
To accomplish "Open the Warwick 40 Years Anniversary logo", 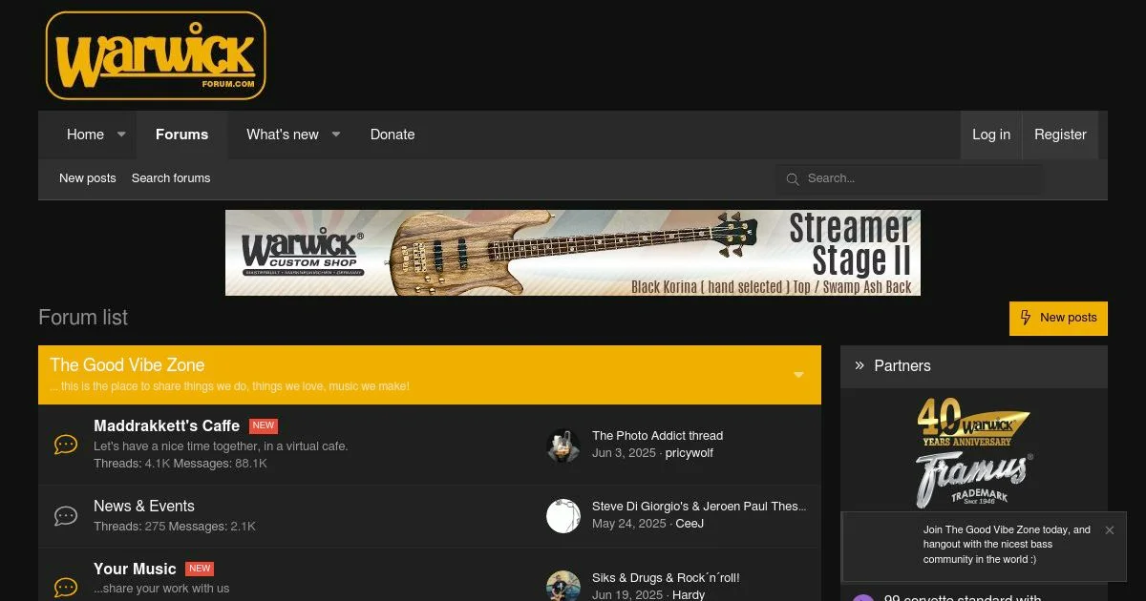I will (973, 423).
